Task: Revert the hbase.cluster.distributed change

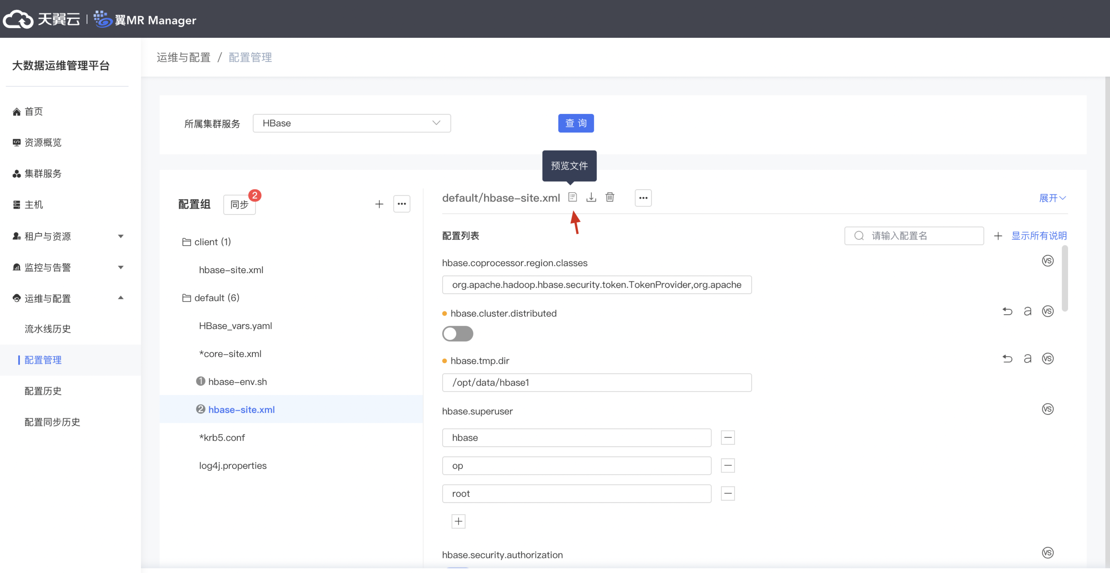Action: tap(1007, 311)
